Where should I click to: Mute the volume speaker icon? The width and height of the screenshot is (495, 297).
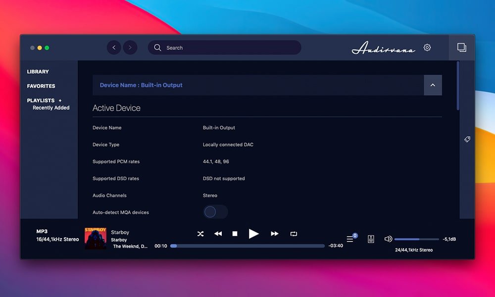coord(388,239)
